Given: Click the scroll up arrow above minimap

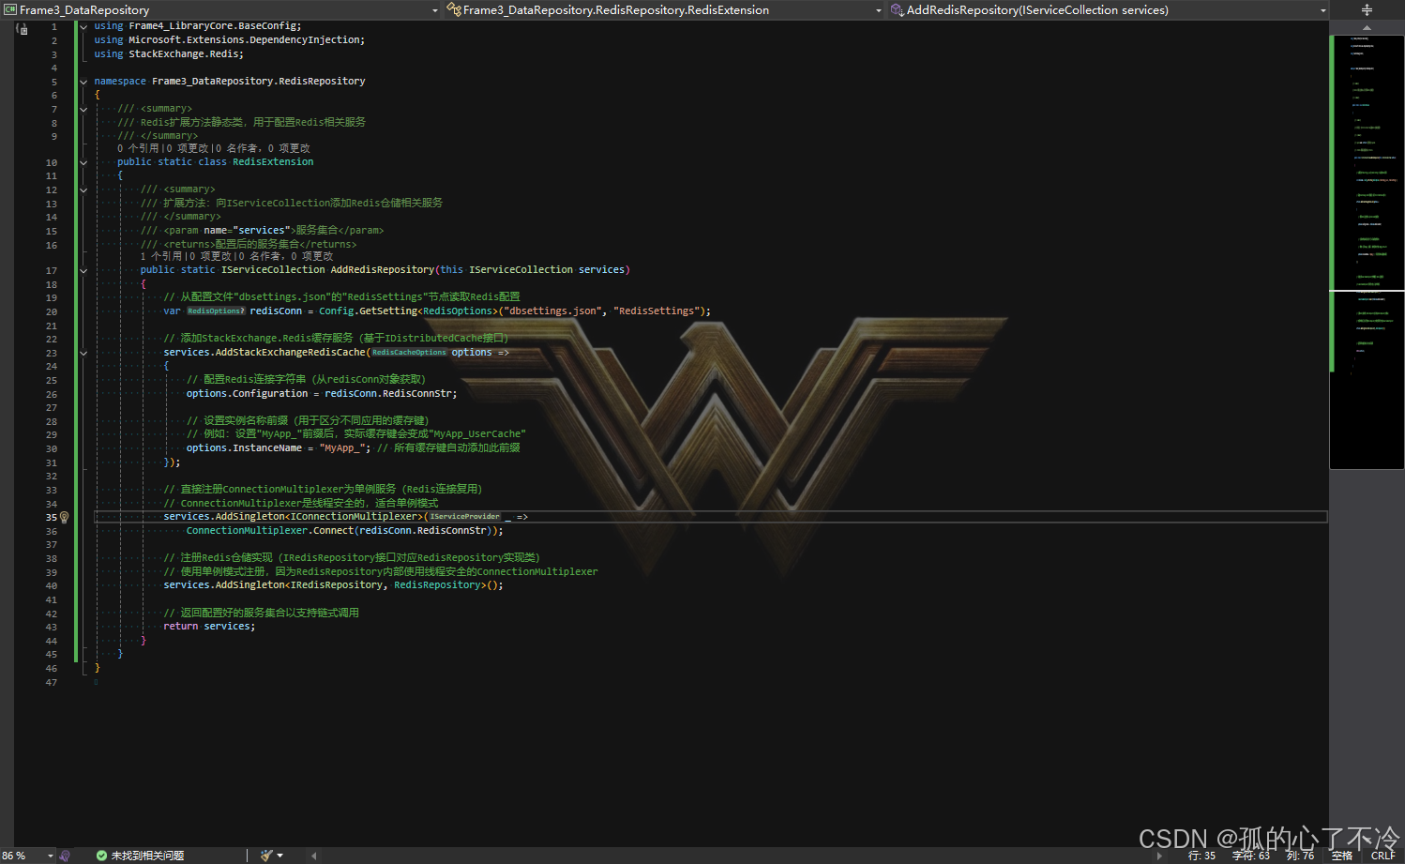Looking at the screenshot, I should 1367,27.
